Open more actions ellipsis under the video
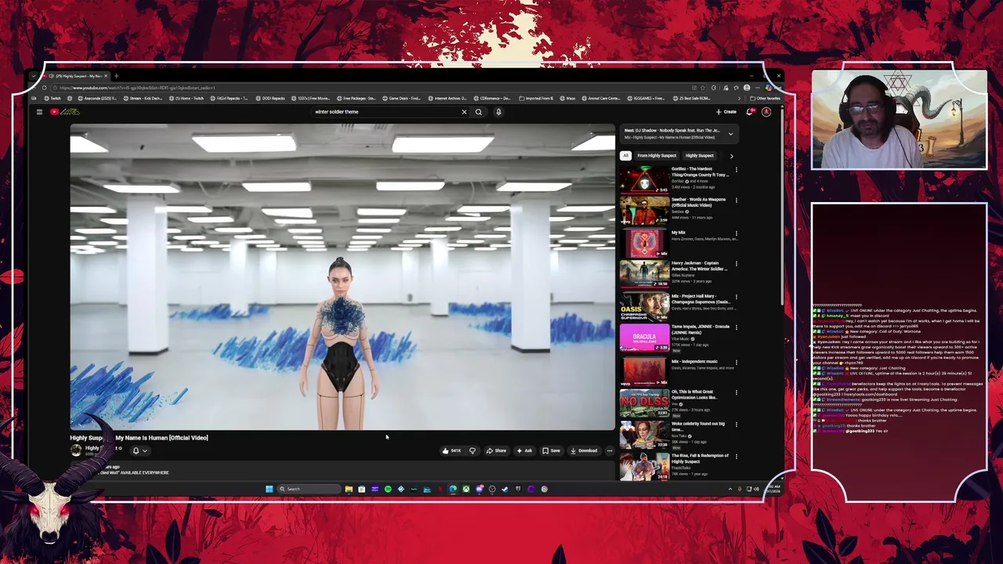This screenshot has width=1003, height=564. (x=610, y=450)
